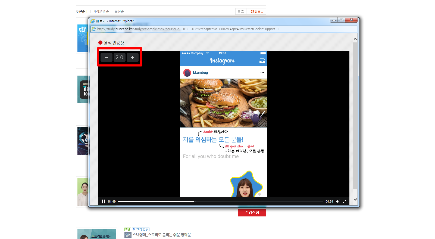Viewport: 435px width, 239px height.
Task: Open the blue course thumbnail in background page
Action: pyautogui.click(x=83, y=38)
